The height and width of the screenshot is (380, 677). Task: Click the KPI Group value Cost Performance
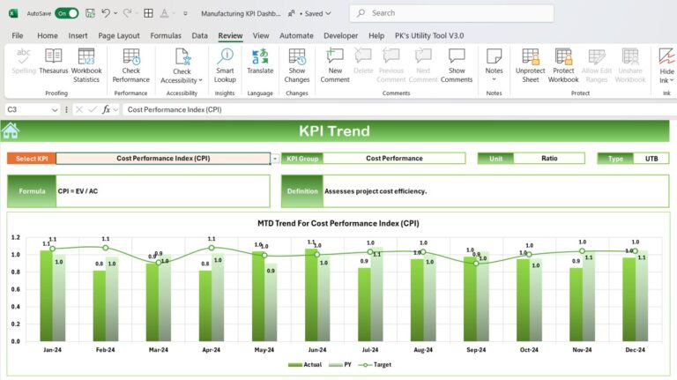point(394,159)
